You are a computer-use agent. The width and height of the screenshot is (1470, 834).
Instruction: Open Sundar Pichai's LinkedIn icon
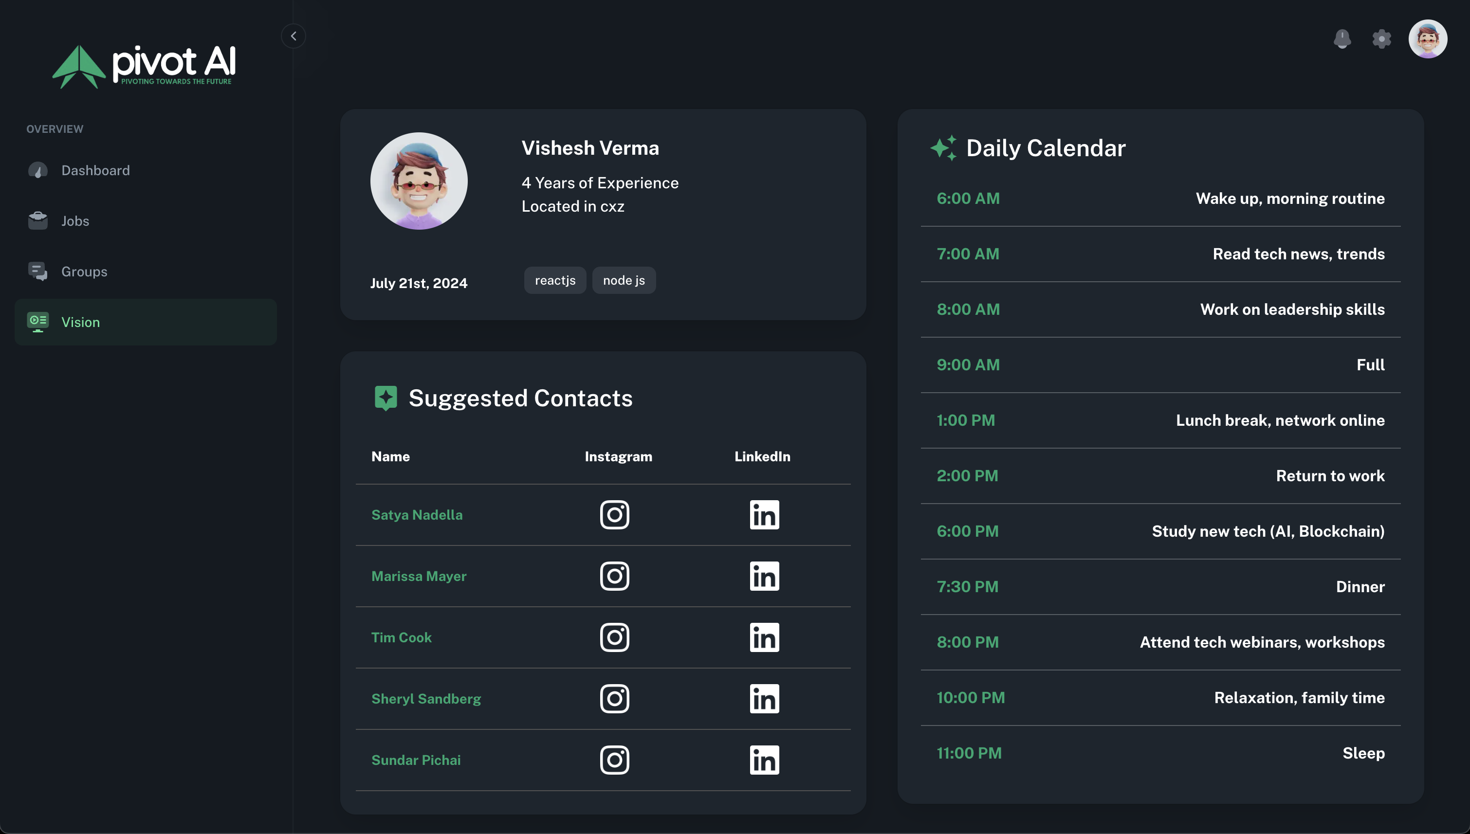click(764, 760)
